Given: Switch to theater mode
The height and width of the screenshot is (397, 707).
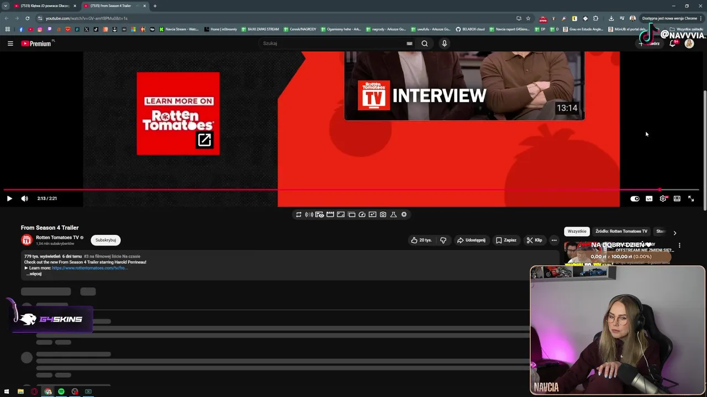Looking at the screenshot, I should [x=677, y=198].
